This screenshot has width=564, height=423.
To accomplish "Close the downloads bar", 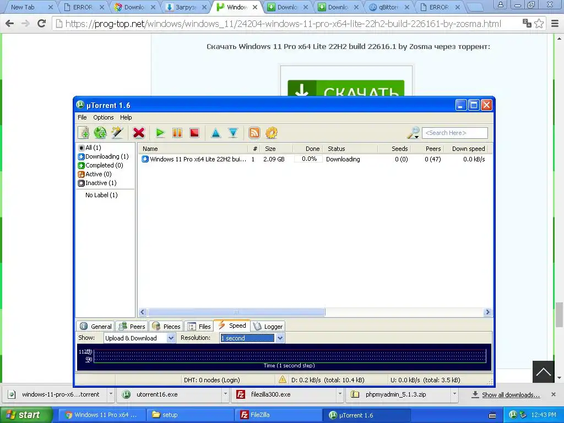I will [554, 394].
